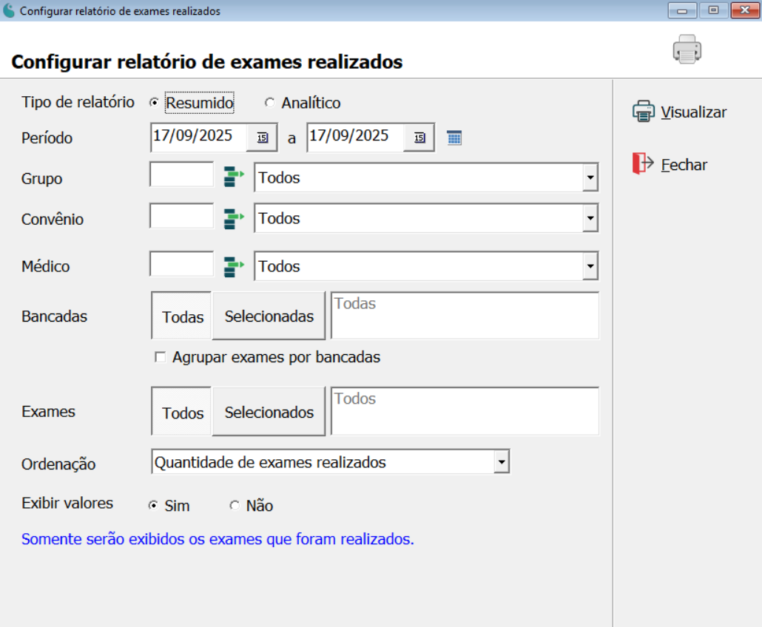Open the calendar picker for the start date
The height and width of the screenshot is (627, 762).
coord(263,137)
